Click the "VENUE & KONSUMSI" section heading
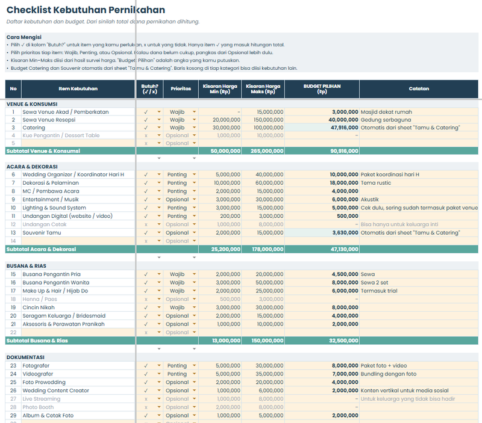This screenshot has width=482, height=423. point(32,104)
